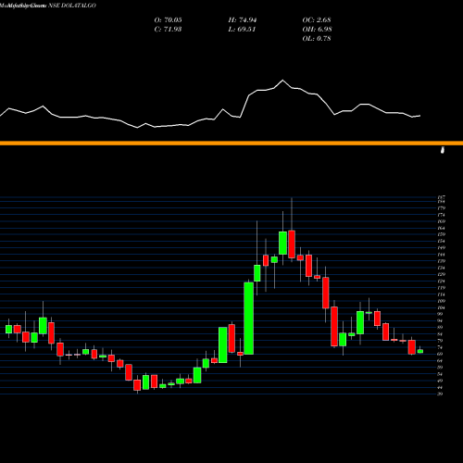Click the 169 price axis label
The height and width of the screenshot is (463, 463).
[x=442, y=221]
